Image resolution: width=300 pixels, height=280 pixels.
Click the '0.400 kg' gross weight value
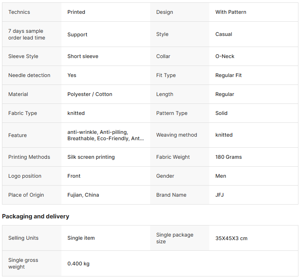pos(78,263)
